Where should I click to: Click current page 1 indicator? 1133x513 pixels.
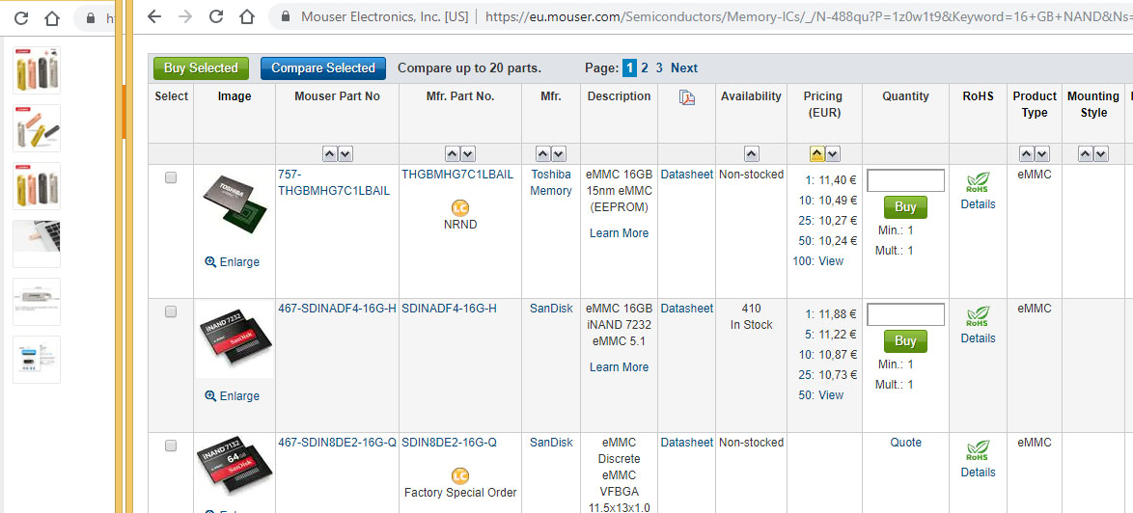click(x=629, y=68)
